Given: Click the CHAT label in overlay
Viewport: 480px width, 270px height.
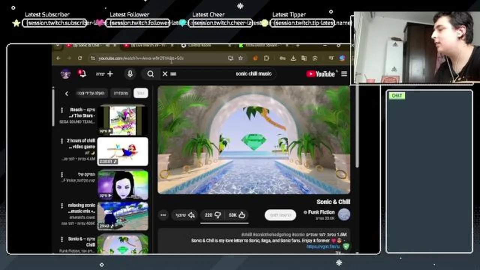Looking at the screenshot, I should [x=397, y=96].
